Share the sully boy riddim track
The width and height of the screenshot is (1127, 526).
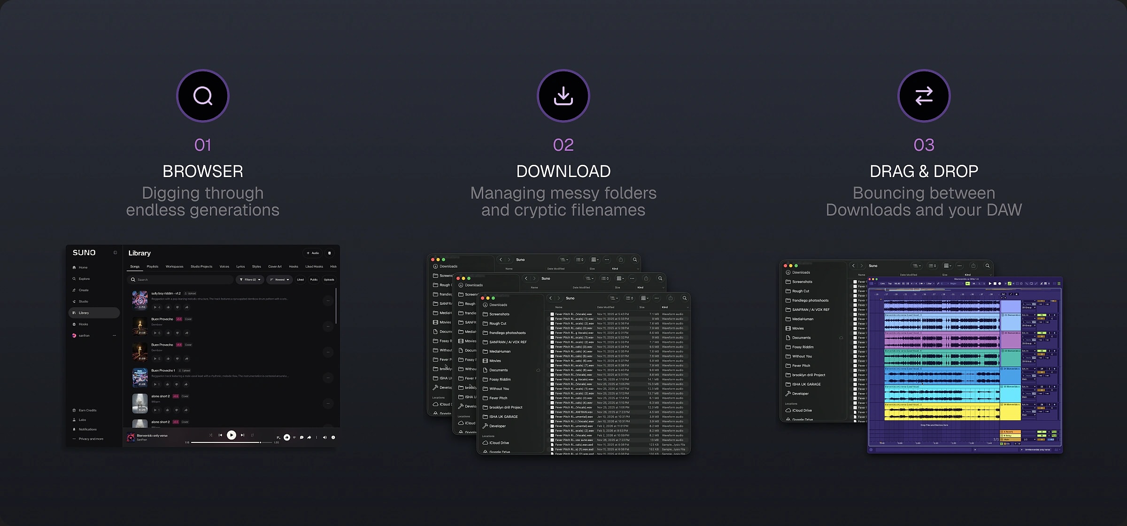(x=187, y=307)
